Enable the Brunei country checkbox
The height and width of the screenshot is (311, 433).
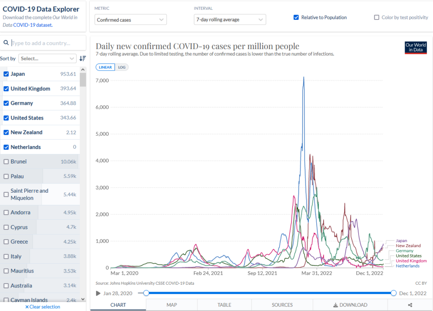pos(6,161)
